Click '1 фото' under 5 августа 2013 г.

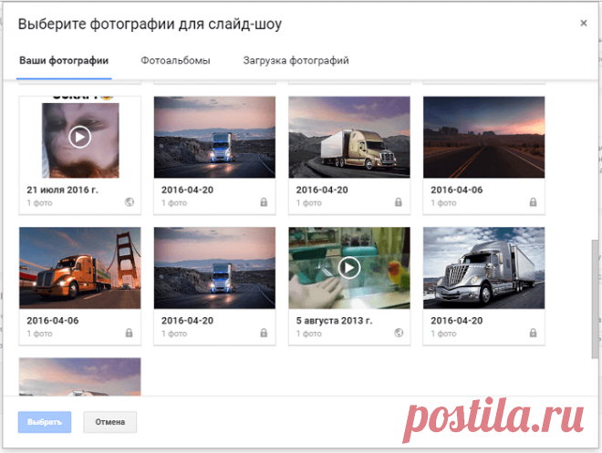(309, 334)
